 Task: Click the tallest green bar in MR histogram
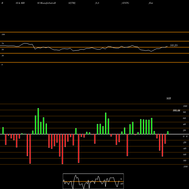(38, 121)
